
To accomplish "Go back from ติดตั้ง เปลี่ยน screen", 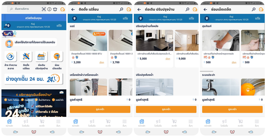I will point(73,9).
